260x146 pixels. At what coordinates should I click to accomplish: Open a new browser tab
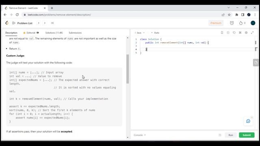(52, 8)
